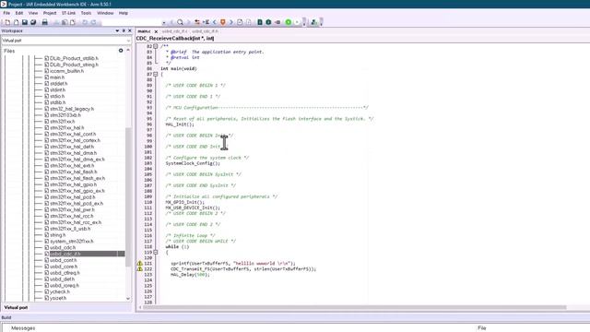
Task: Switch to the usbd_cdc_if.c editor tab
Action: coord(174,31)
